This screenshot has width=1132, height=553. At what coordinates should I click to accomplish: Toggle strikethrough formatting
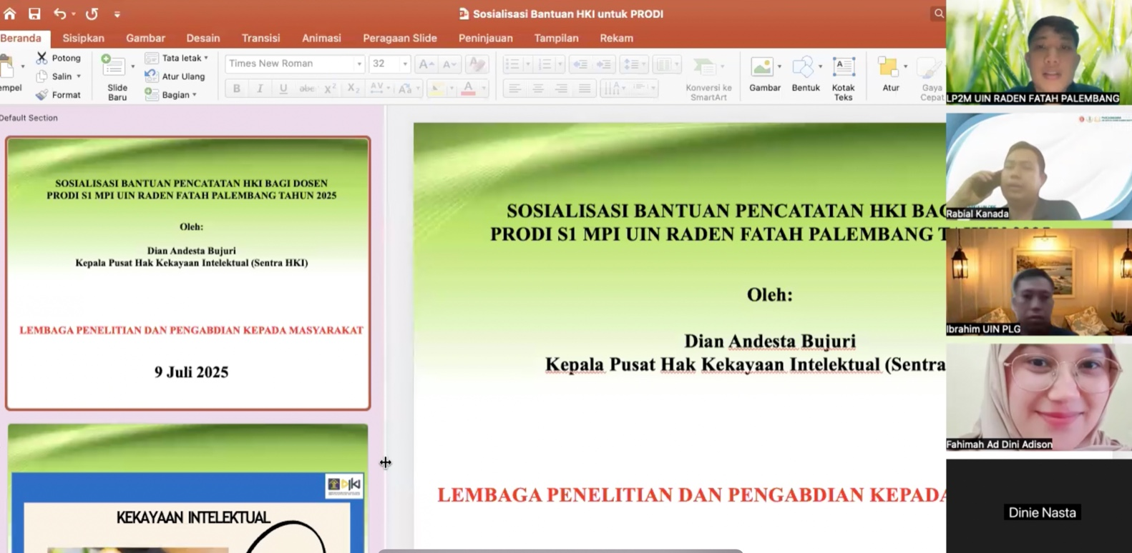pos(306,89)
